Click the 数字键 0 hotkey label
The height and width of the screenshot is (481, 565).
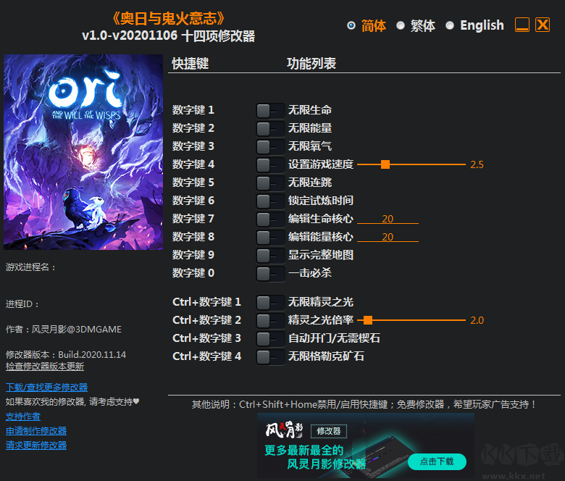pos(193,273)
